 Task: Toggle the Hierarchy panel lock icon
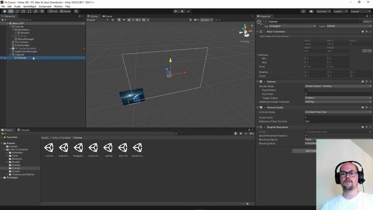(x=79, y=16)
